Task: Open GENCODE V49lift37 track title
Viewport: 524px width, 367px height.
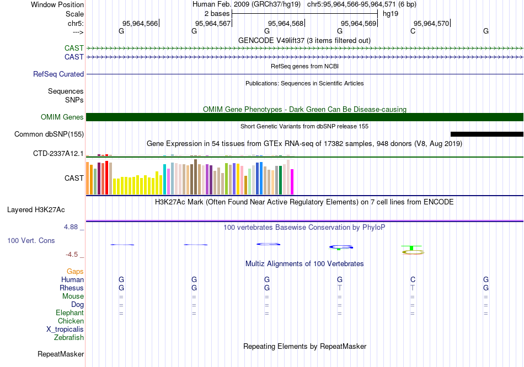Action: (304, 40)
